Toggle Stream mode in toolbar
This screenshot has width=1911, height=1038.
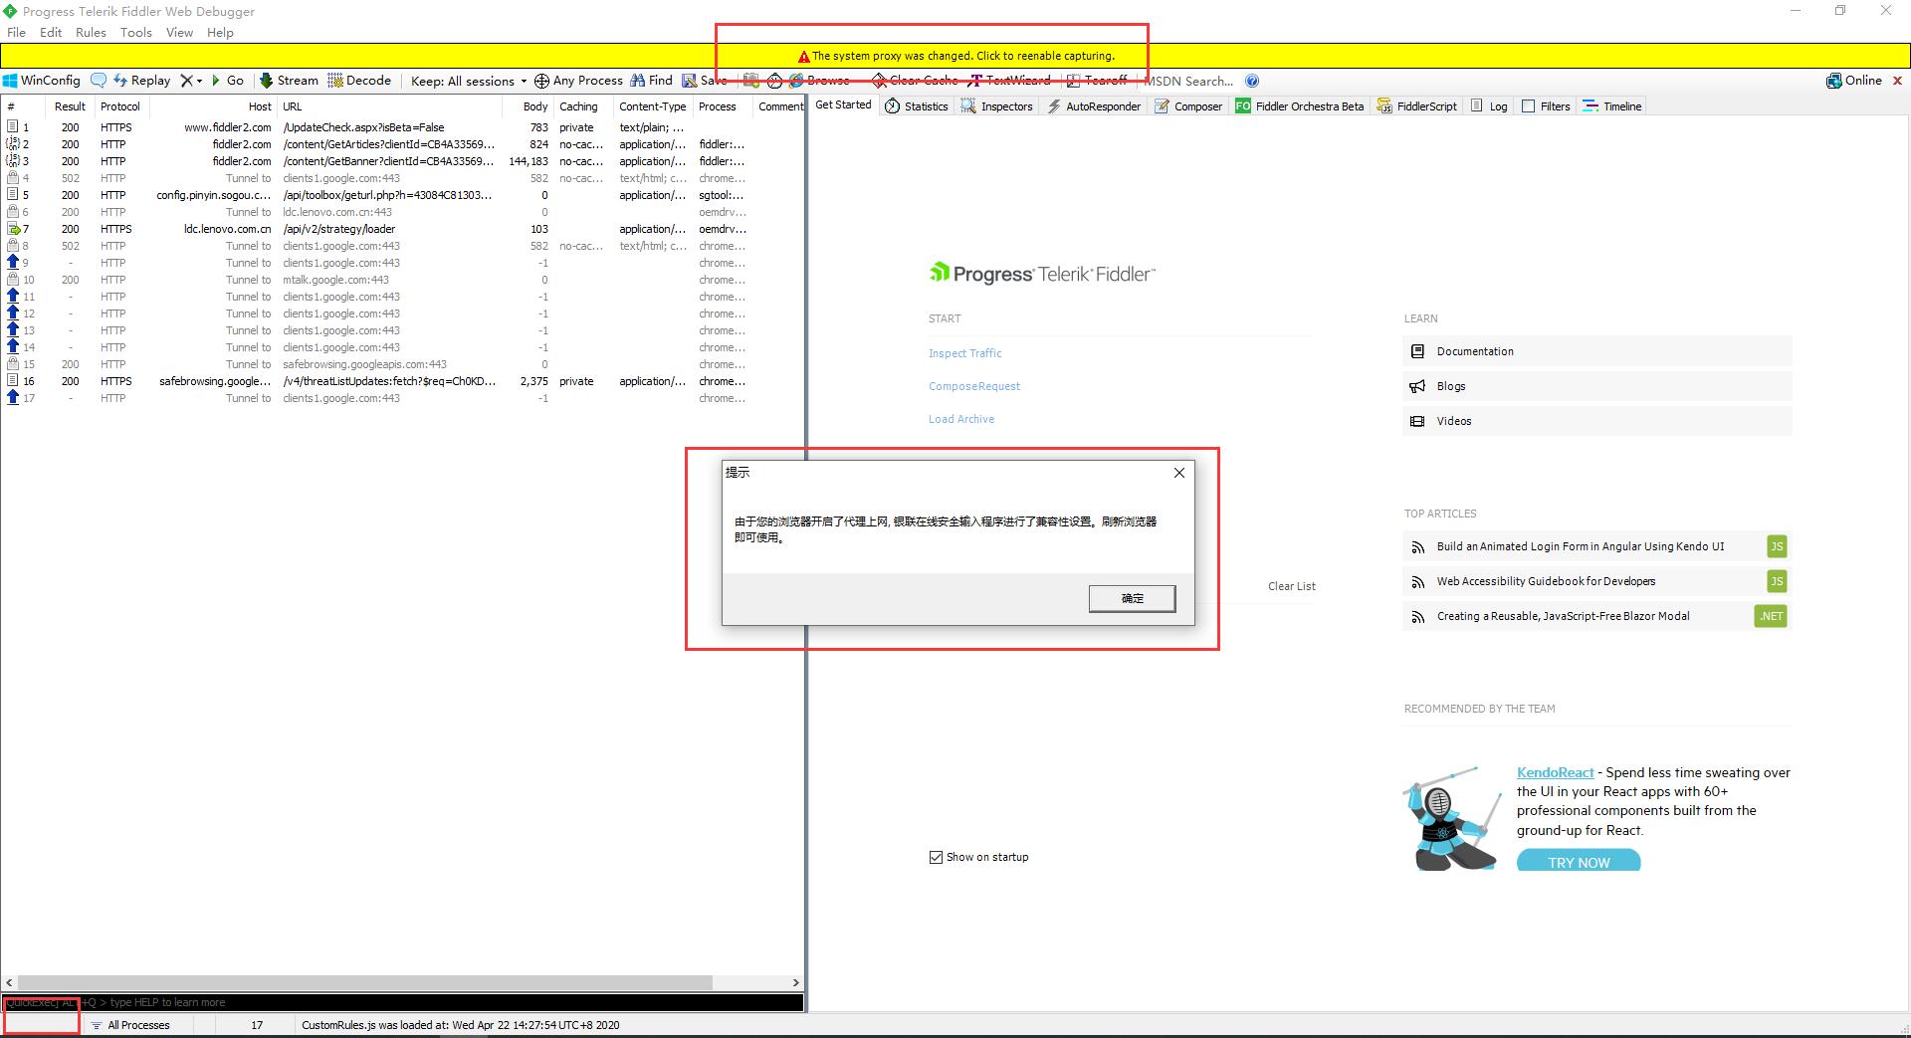[289, 81]
